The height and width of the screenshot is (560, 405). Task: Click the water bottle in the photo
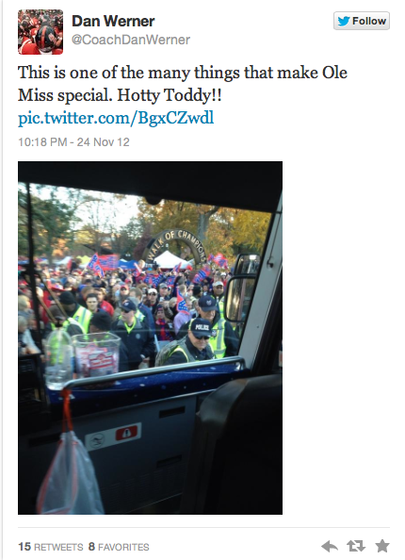[x=57, y=359]
